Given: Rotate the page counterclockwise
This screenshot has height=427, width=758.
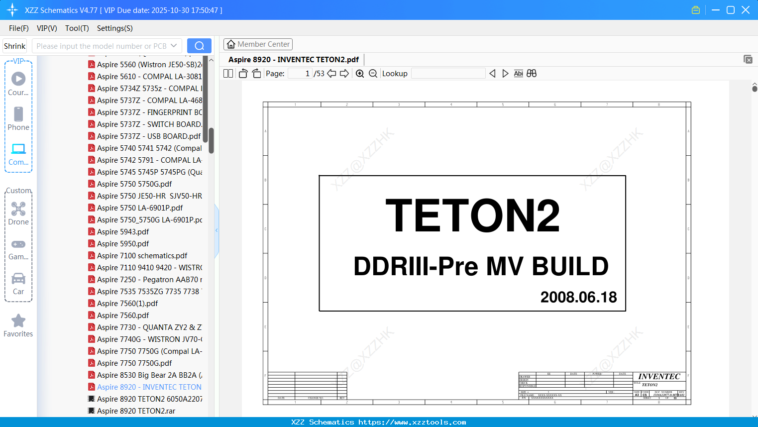Looking at the screenshot, I should point(243,73).
